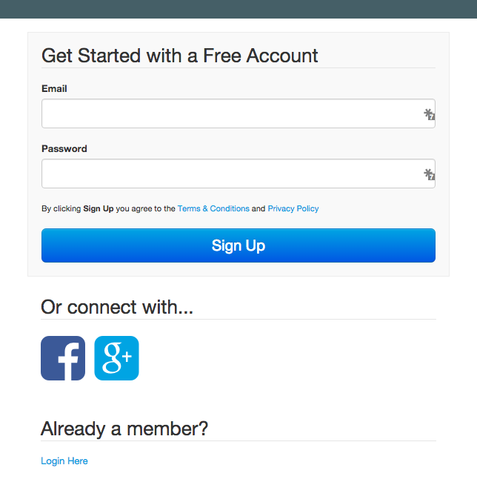Focus the Password input field
This screenshot has height=485, width=477.
[238, 174]
